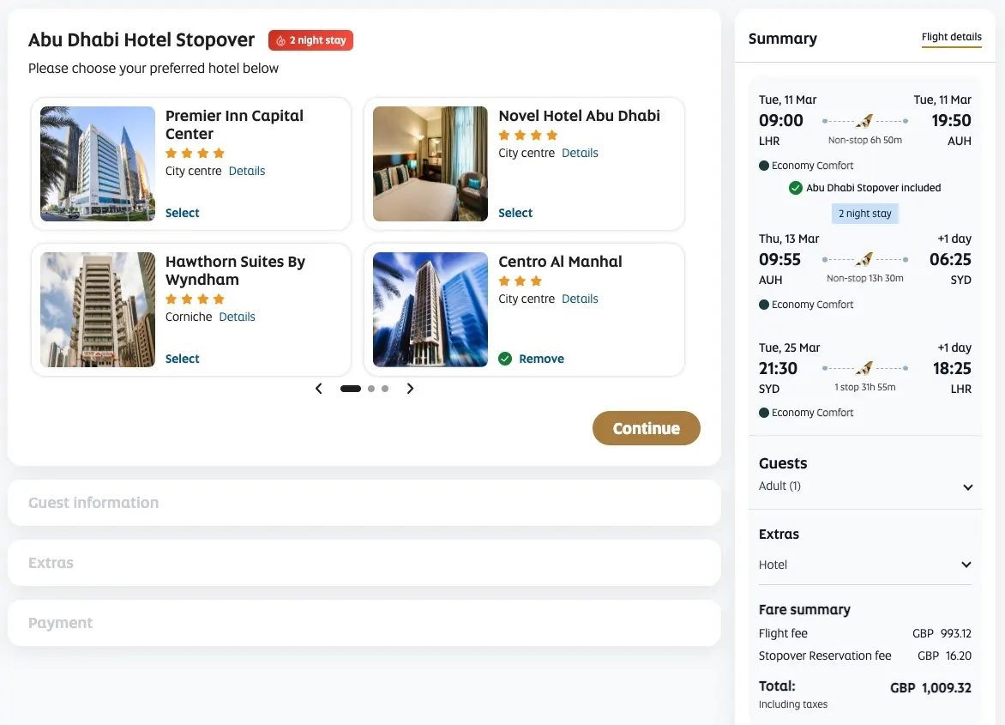This screenshot has height=725, width=1005.
Task: Click star rating of Premier Inn Capital Center
Action: [195, 154]
